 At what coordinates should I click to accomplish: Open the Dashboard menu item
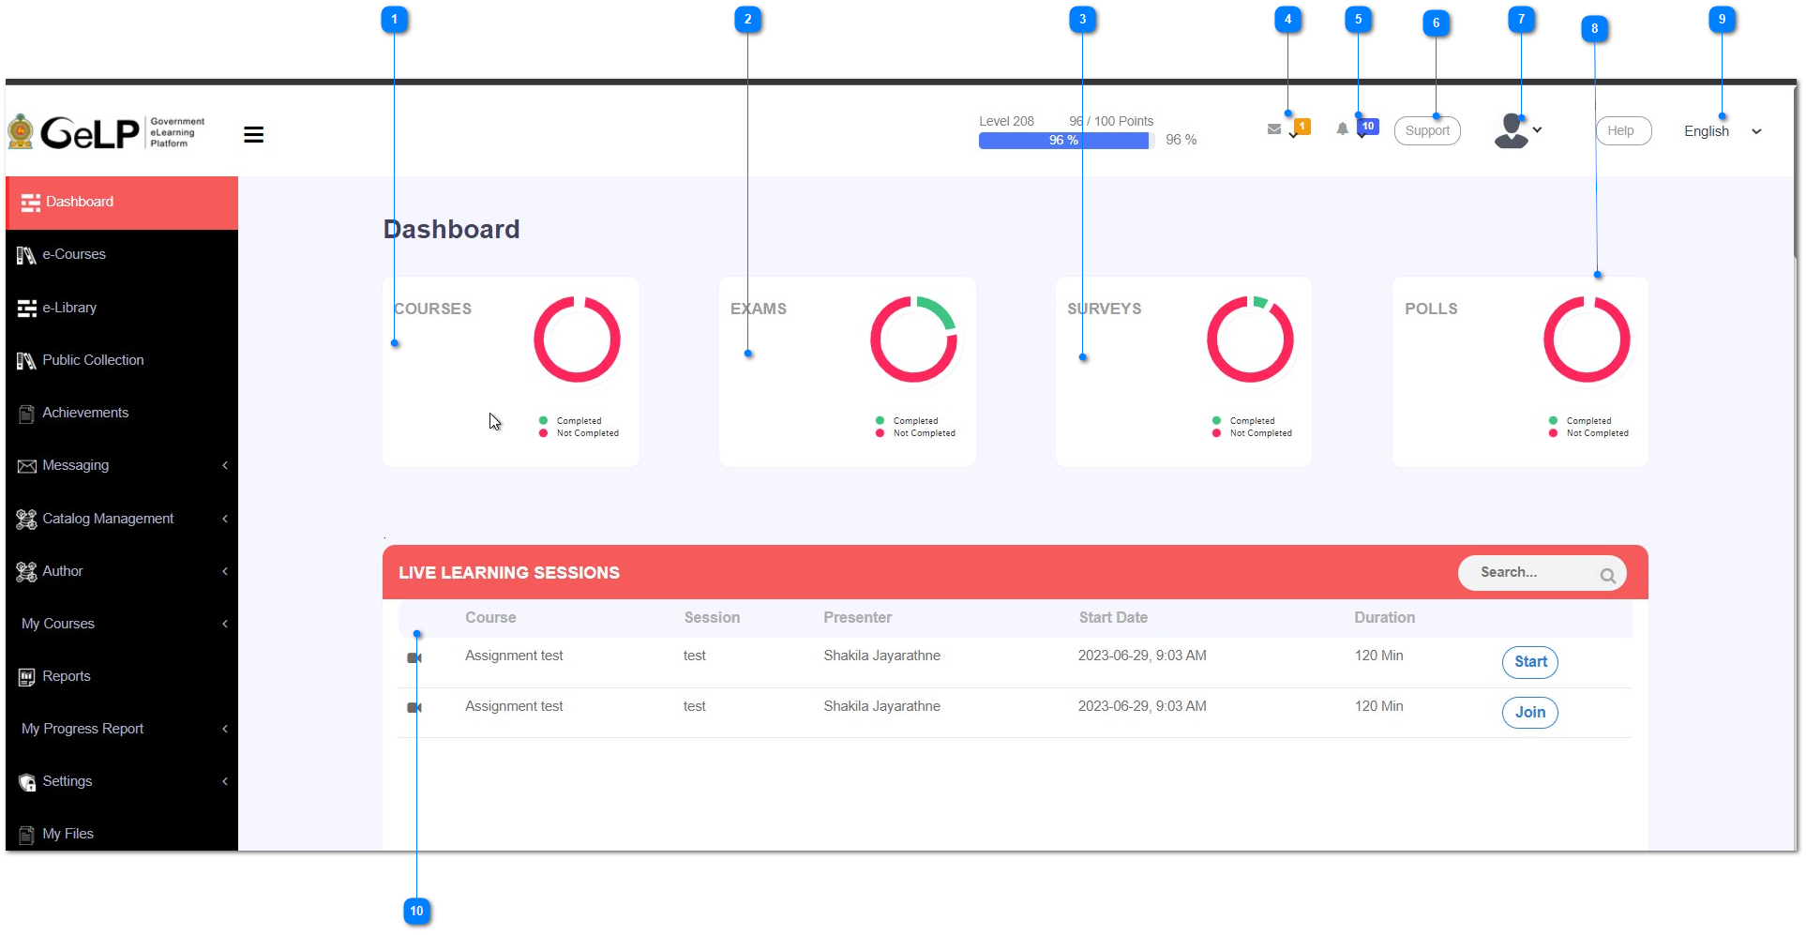(x=122, y=203)
